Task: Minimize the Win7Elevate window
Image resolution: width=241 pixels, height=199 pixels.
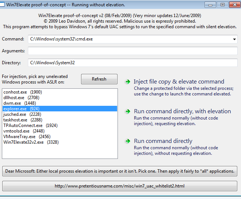Action: point(210,5)
